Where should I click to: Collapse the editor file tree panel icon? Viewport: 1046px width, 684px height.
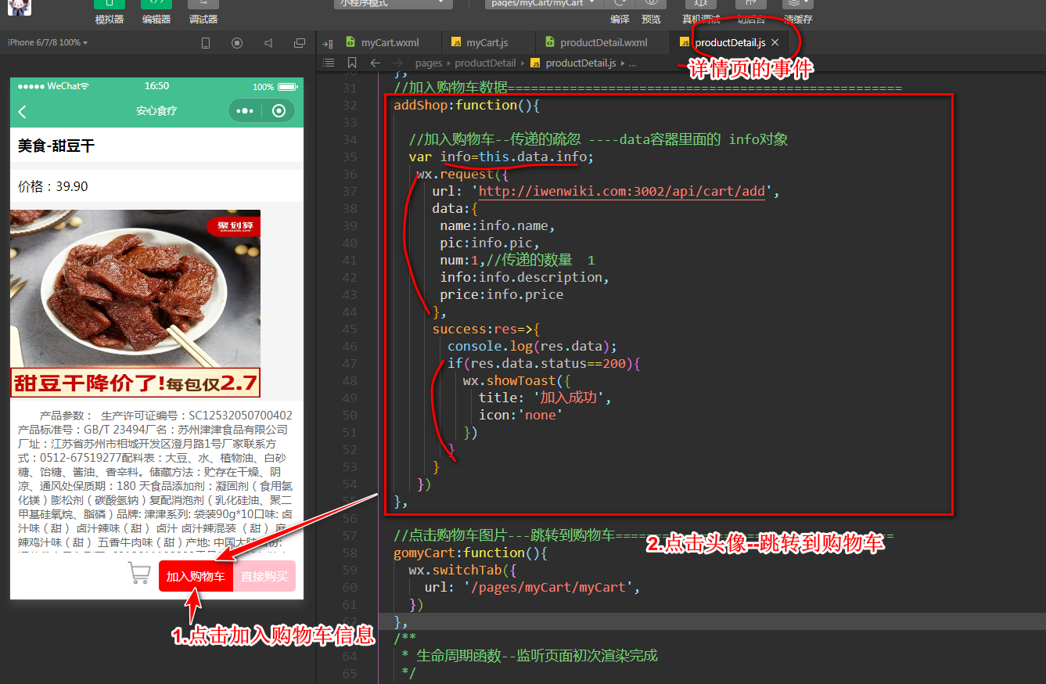[328, 43]
